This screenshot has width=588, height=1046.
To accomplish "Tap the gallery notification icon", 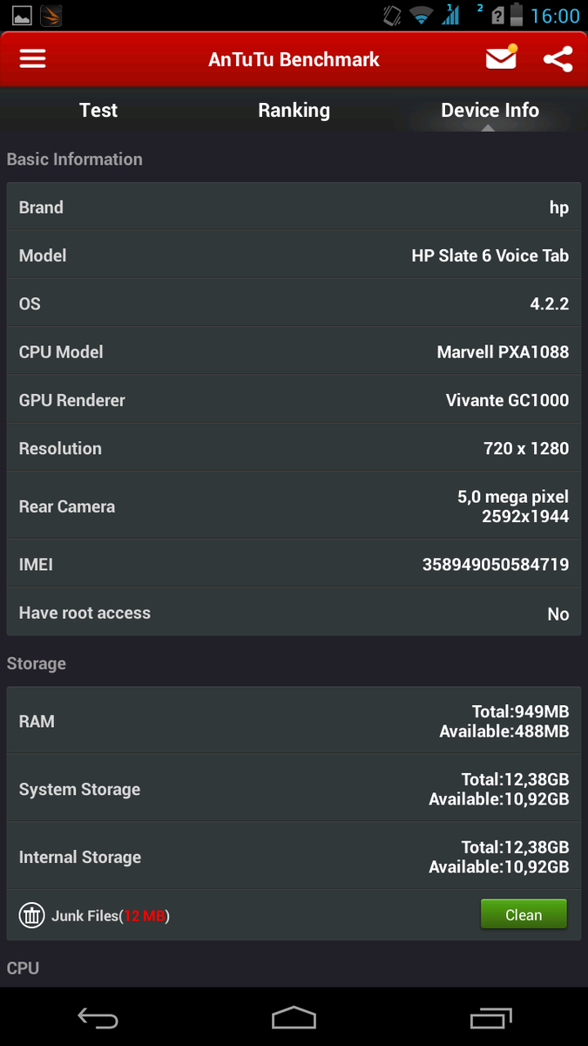I will click(x=22, y=16).
